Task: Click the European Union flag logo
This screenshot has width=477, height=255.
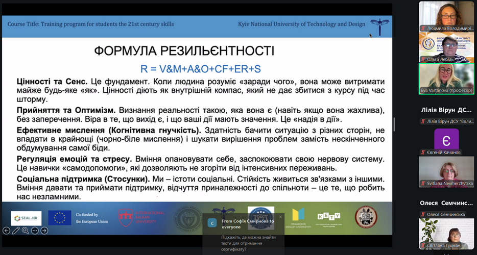Action: coord(60,217)
